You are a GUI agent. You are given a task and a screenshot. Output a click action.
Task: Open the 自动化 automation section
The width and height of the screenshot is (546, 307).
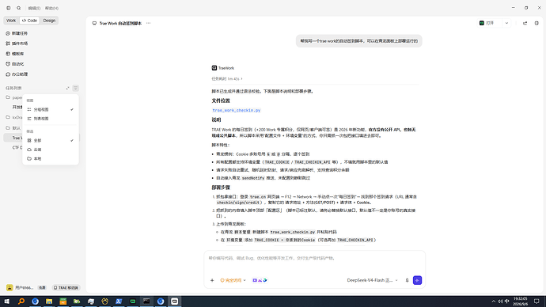point(15,64)
